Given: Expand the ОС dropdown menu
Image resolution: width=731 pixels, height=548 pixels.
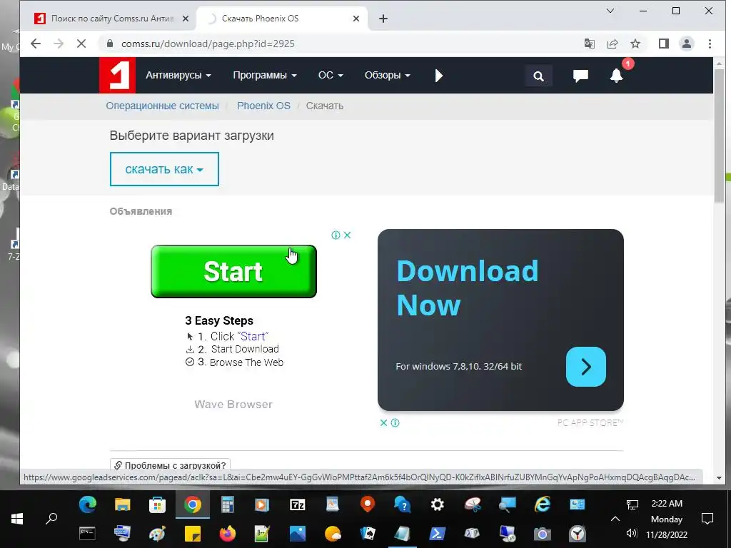Looking at the screenshot, I should (x=330, y=76).
